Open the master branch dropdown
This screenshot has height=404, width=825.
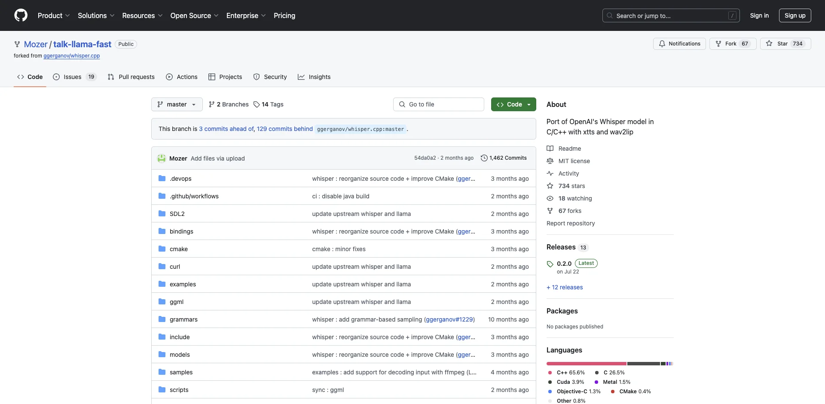177,104
